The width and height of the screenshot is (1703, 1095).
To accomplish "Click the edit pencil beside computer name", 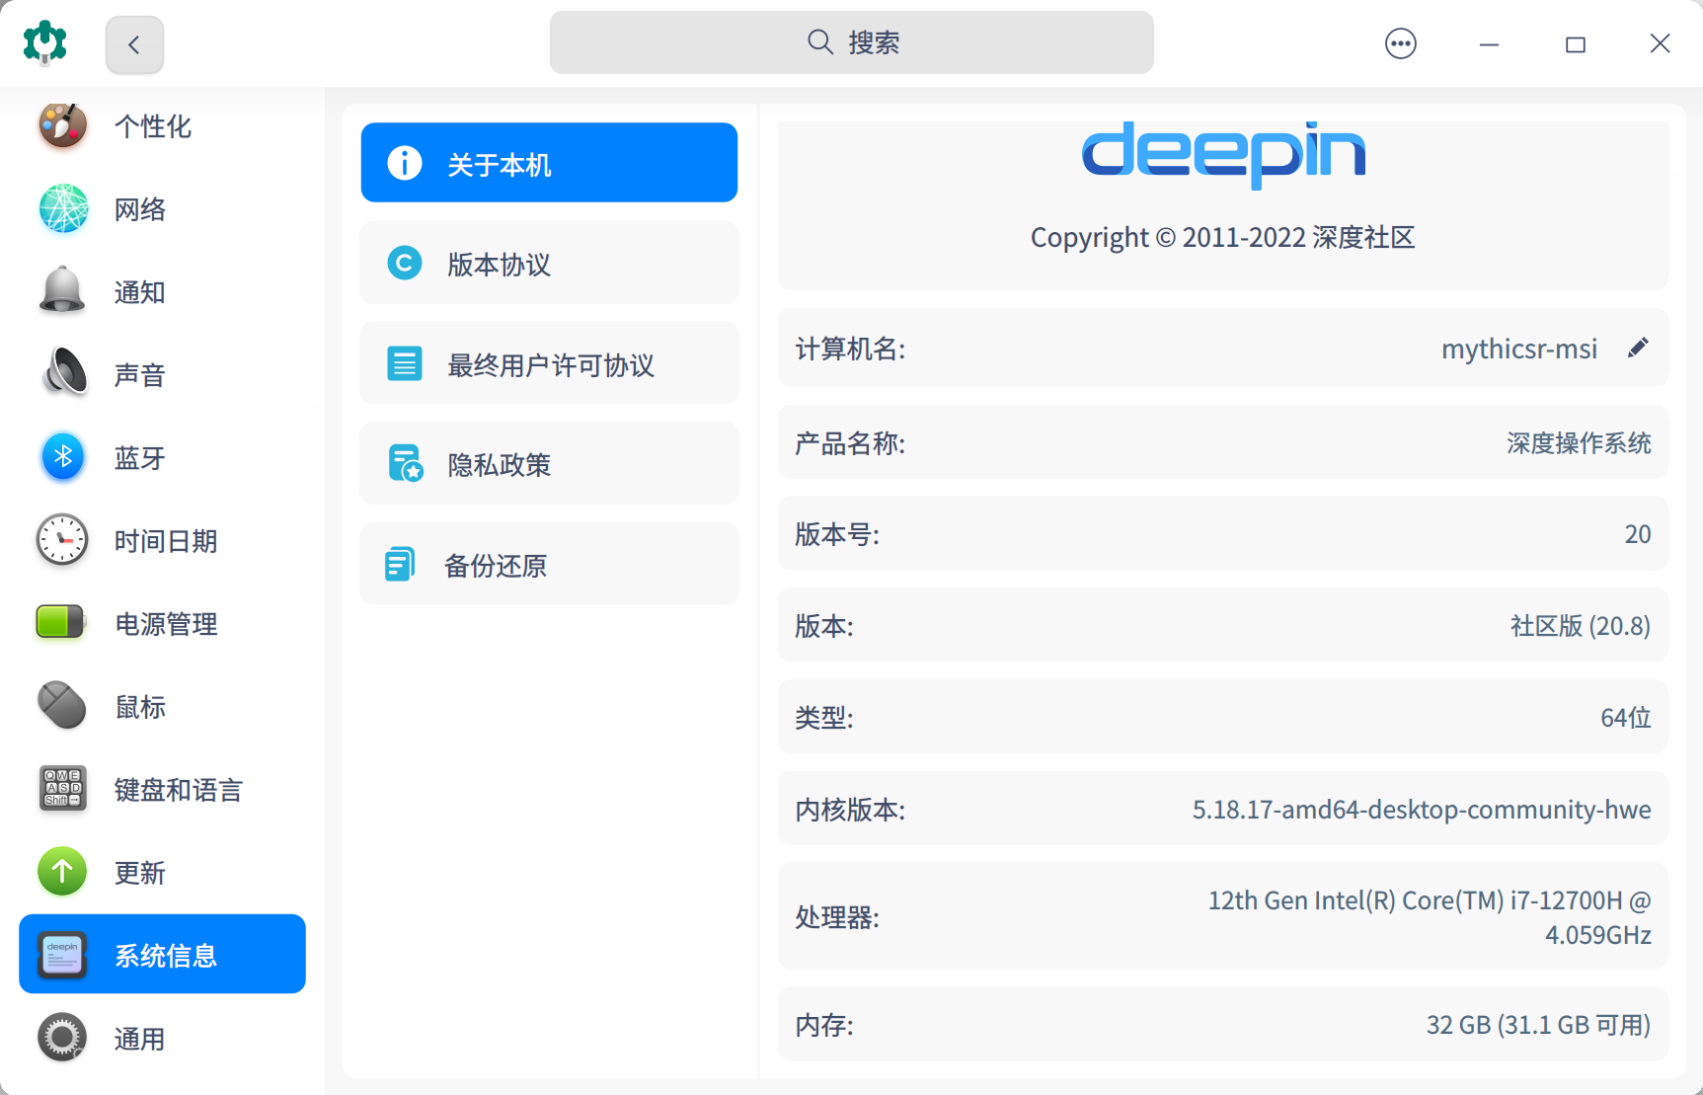I will (x=1638, y=348).
